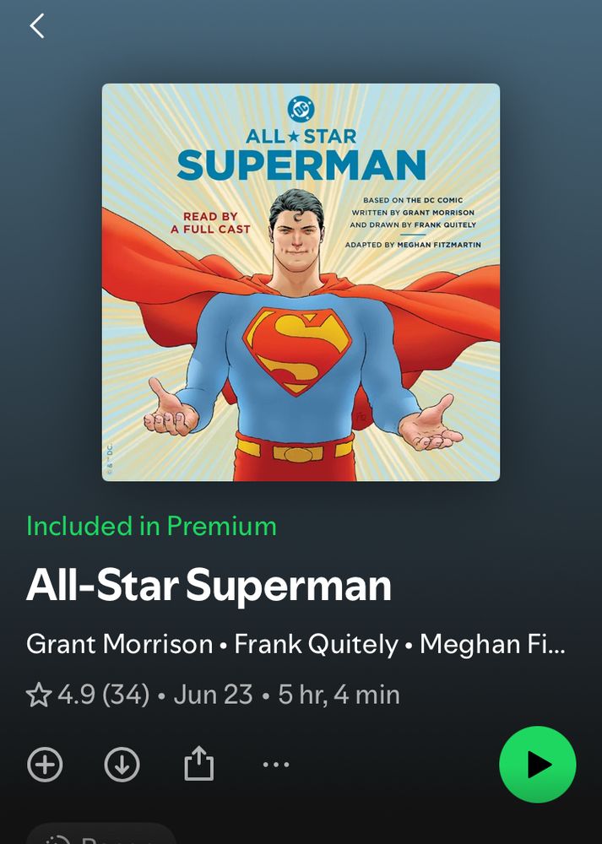Viewport: 602px width, 844px height.
Task: Tap the DC logo on cover
Action: [x=301, y=110]
